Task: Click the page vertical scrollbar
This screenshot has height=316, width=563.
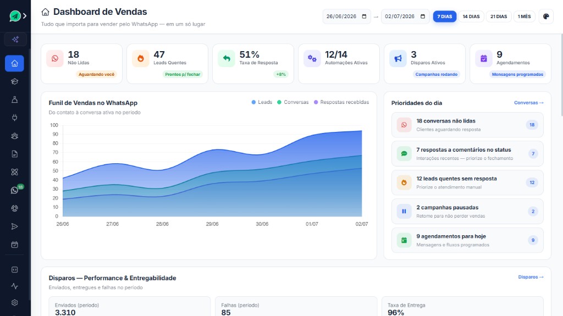Action: pyautogui.click(x=561, y=75)
